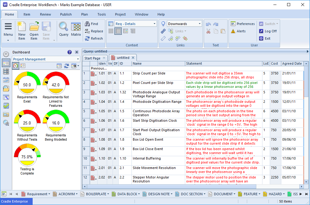Click the Statement column header
Viewport: 310px width, 205px height.
click(x=223, y=63)
